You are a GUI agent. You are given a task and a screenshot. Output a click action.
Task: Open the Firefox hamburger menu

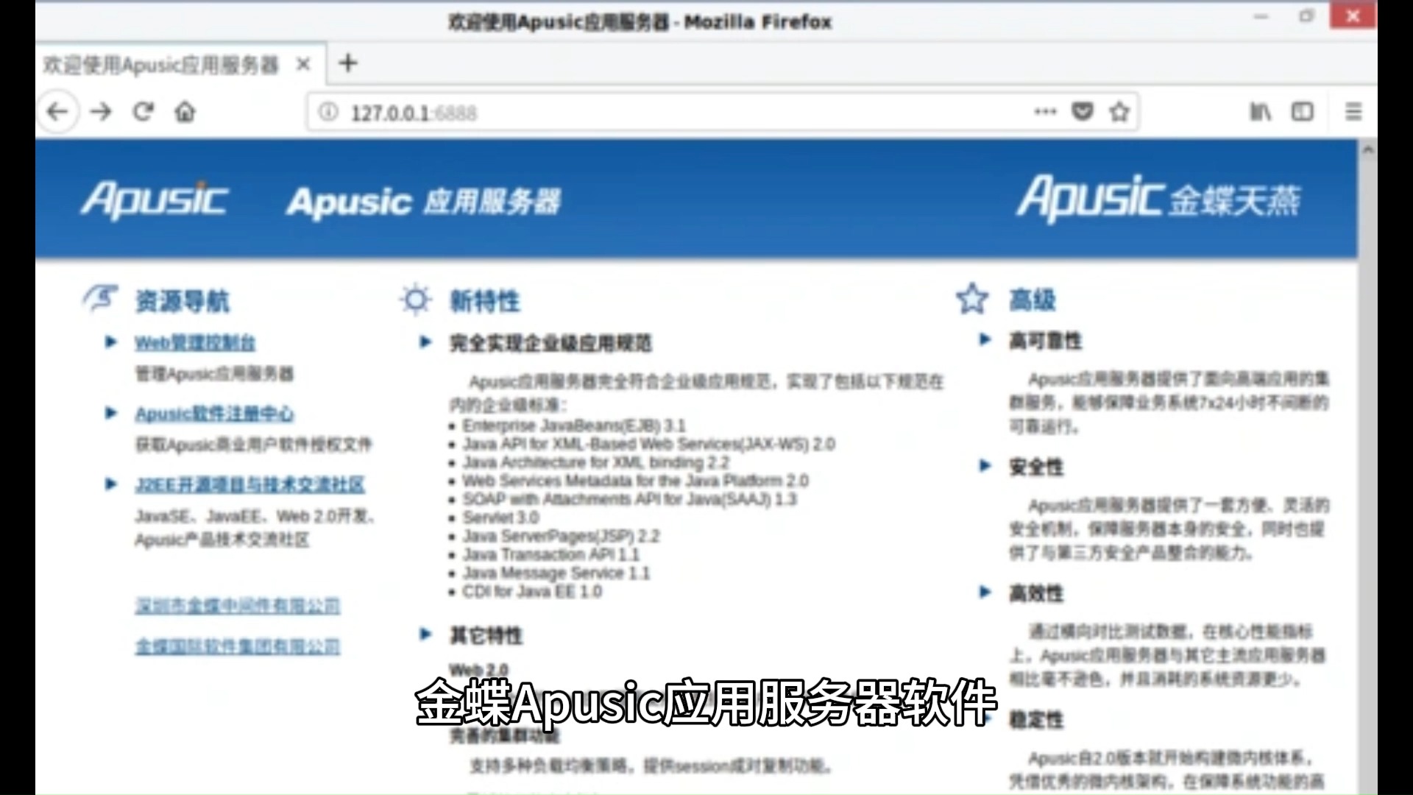[1353, 112]
